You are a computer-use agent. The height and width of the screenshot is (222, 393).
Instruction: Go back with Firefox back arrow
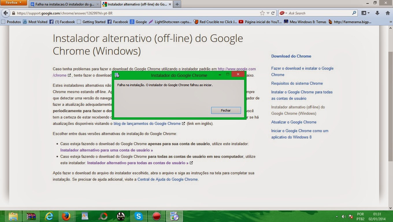5,13
